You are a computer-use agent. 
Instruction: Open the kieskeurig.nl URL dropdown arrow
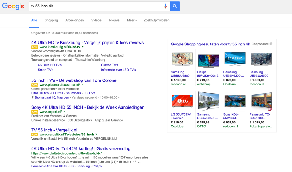click(83, 47)
